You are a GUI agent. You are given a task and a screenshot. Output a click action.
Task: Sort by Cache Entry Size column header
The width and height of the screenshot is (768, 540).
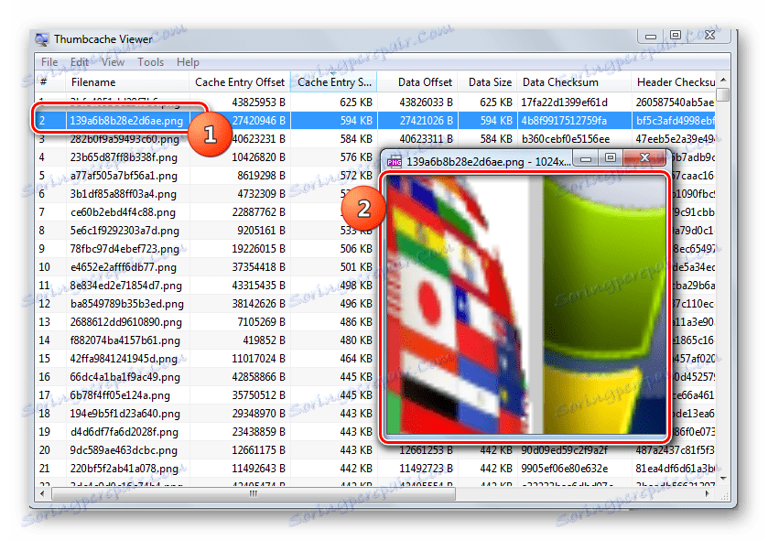coord(334,82)
